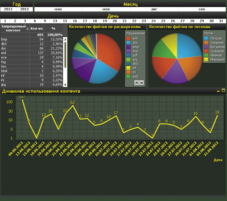Screen dimensions: 227x201
Task: Click the exe legend swatch
Action: (x=128, y=51)
